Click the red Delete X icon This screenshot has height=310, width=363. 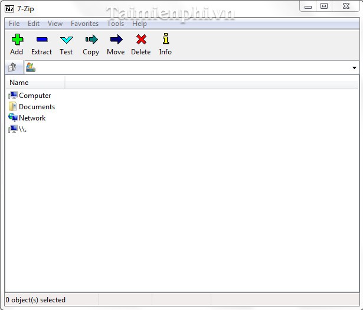tap(141, 40)
